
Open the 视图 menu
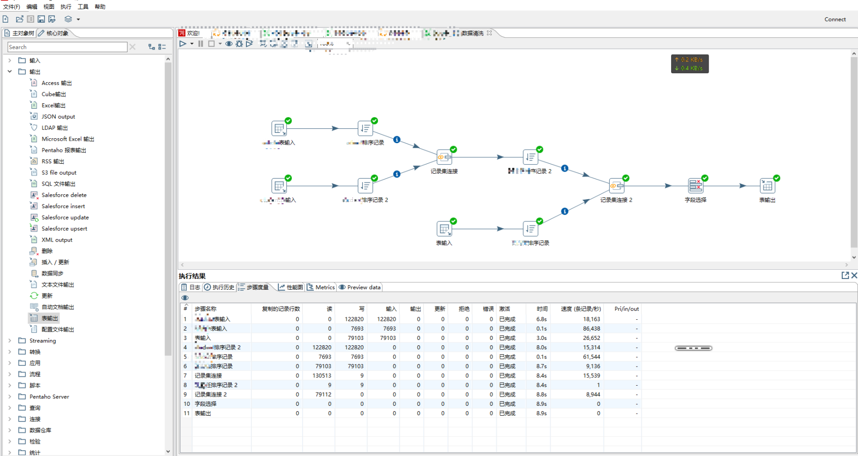click(x=49, y=7)
